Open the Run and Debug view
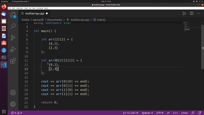Image resolution: width=204 pixels, height=115 pixels. pos(13,49)
